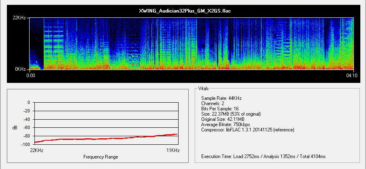
Task: Click the Frequency Range caption below the graph
Action: tap(100, 156)
